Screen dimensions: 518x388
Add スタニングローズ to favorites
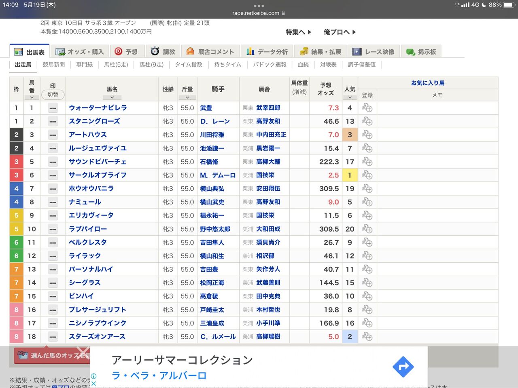[367, 121]
